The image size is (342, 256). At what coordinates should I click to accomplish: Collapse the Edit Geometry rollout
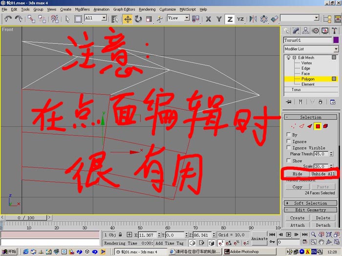(x=311, y=210)
